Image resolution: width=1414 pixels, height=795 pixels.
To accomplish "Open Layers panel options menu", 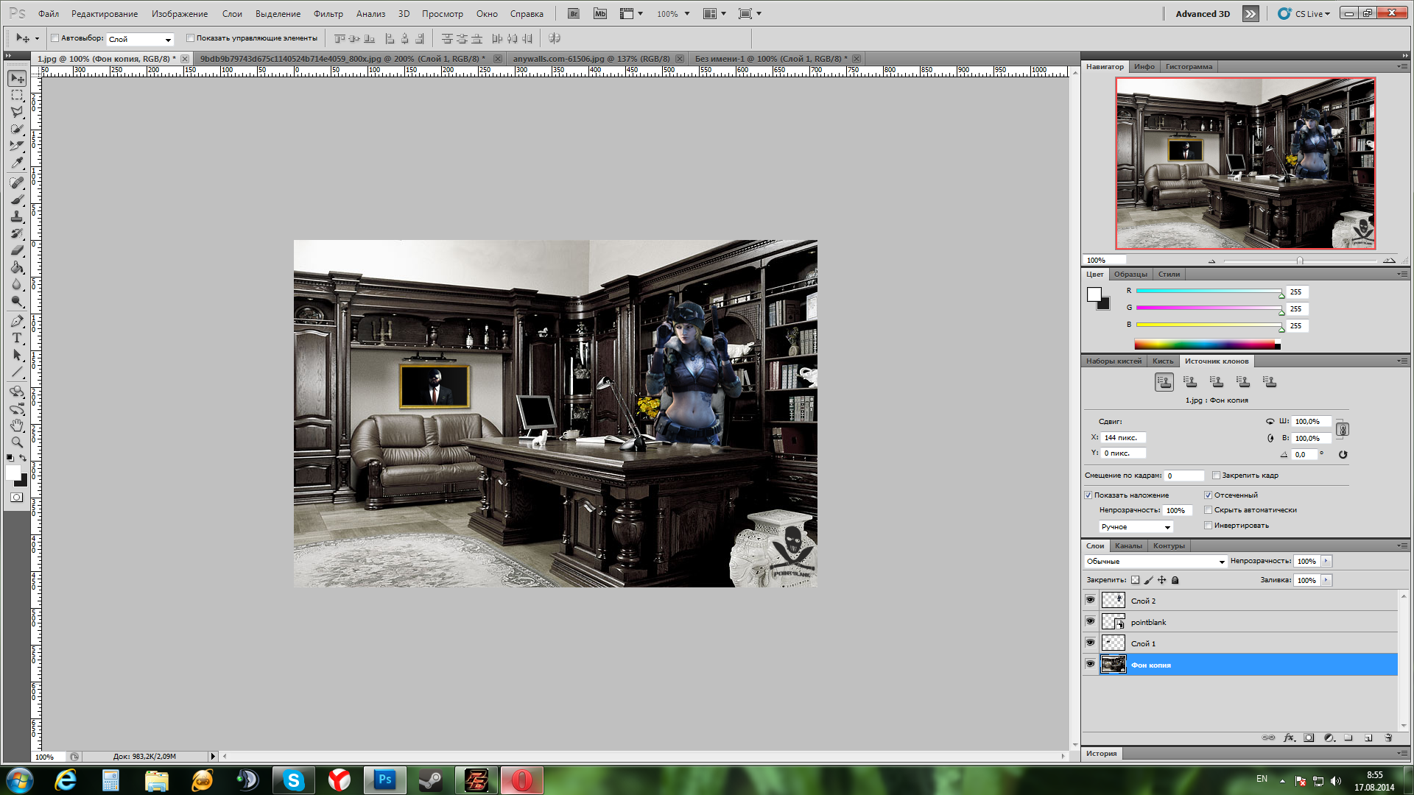I will click(1402, 546).
